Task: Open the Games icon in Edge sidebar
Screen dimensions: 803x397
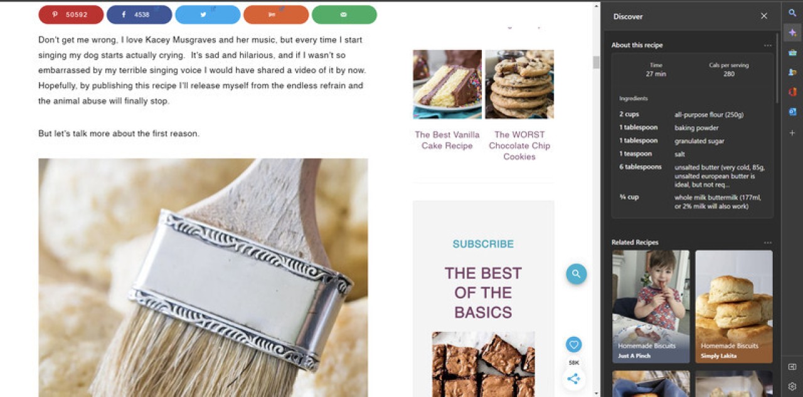Action: click(792, 72)
